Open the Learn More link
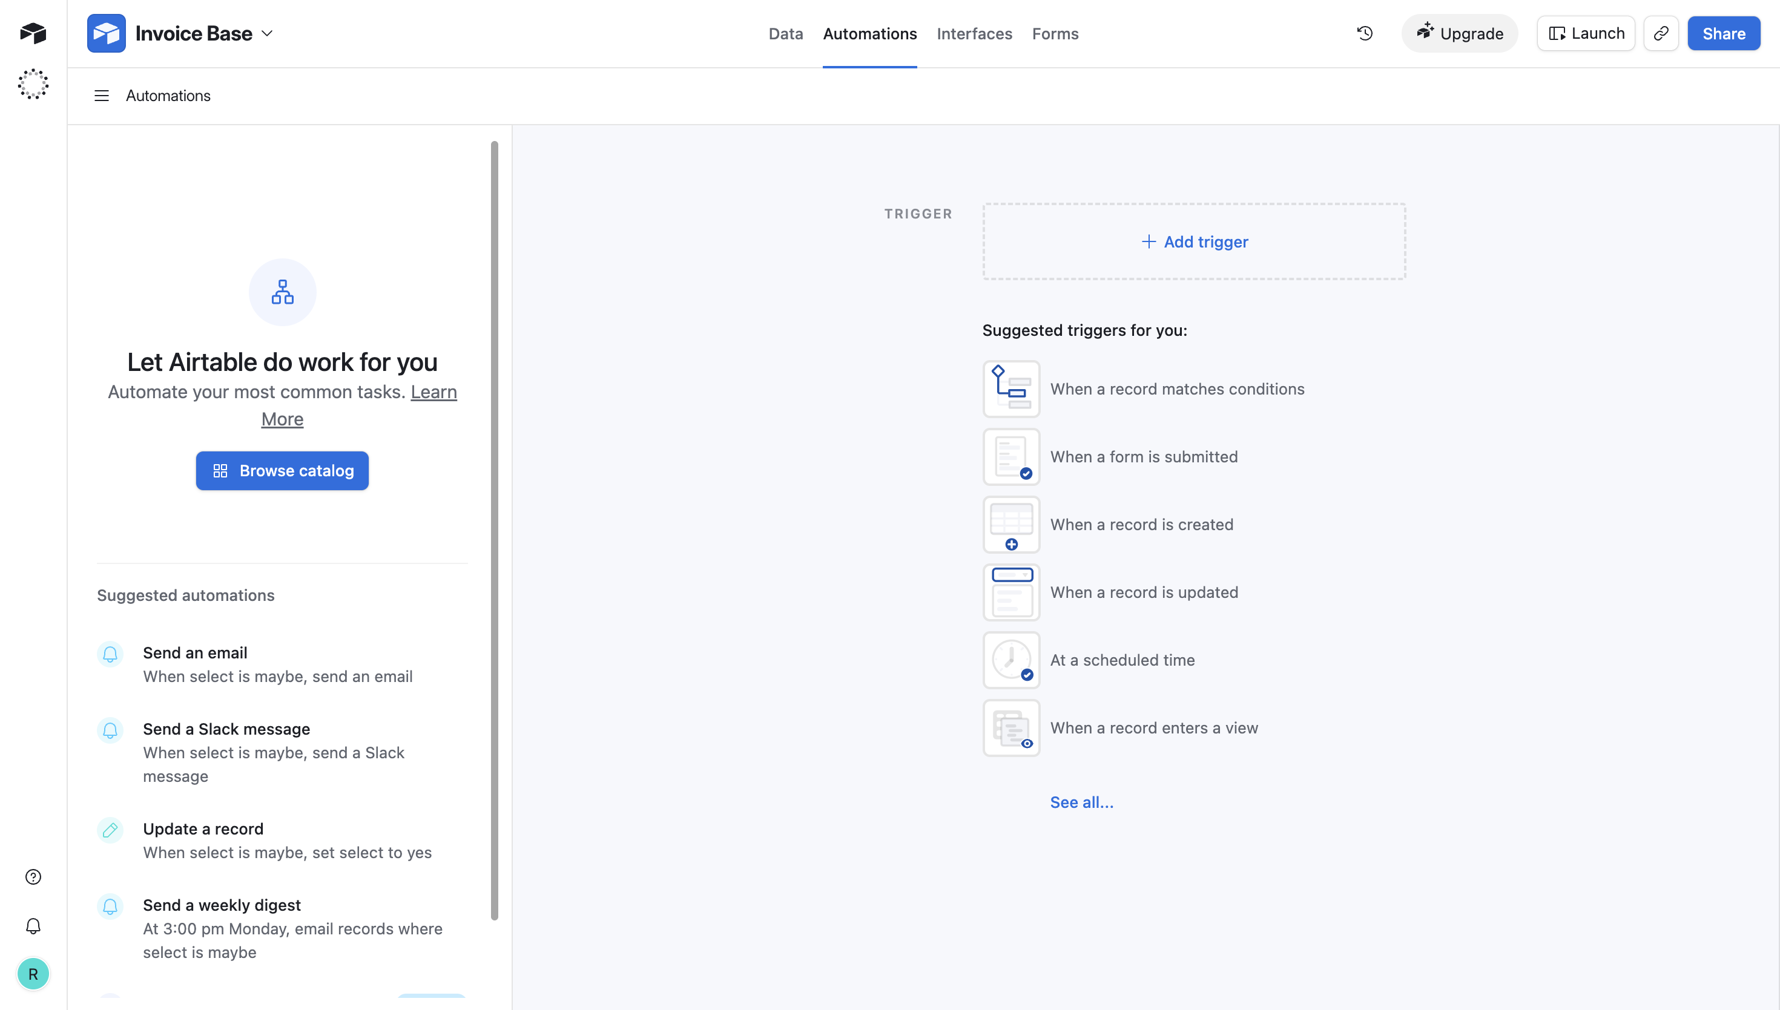The width and height of the screenshot is (1780, 1010). 433,392
